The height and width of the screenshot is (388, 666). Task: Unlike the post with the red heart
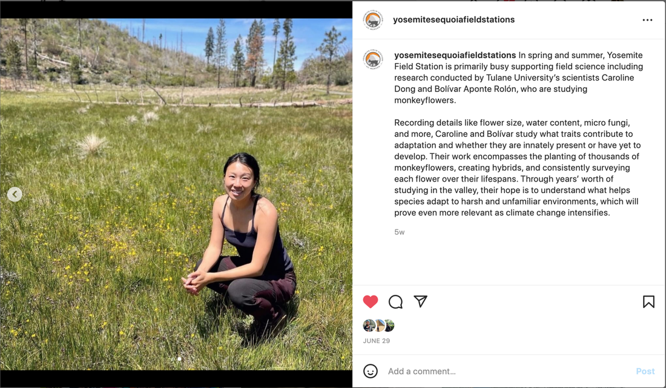point(371,301)
